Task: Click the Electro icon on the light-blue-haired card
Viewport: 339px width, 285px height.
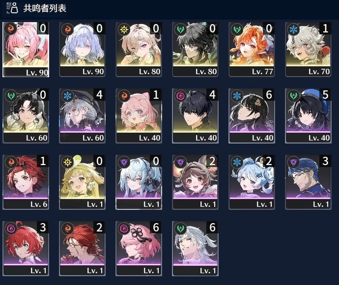Action: click(124, 162)
